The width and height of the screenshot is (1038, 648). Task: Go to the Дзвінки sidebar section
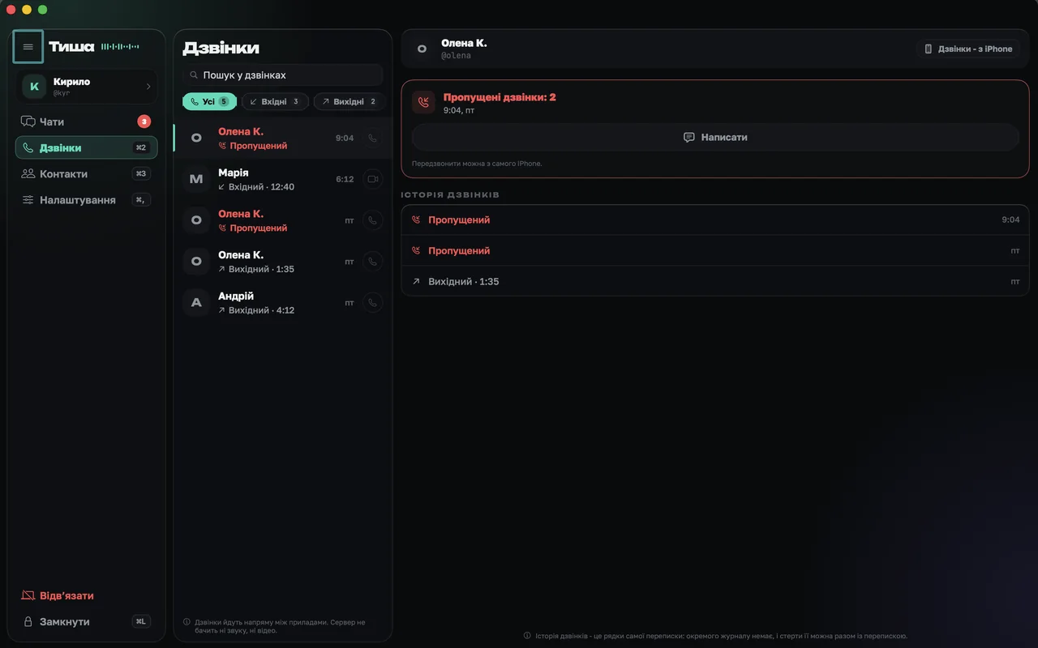(86, 147)
